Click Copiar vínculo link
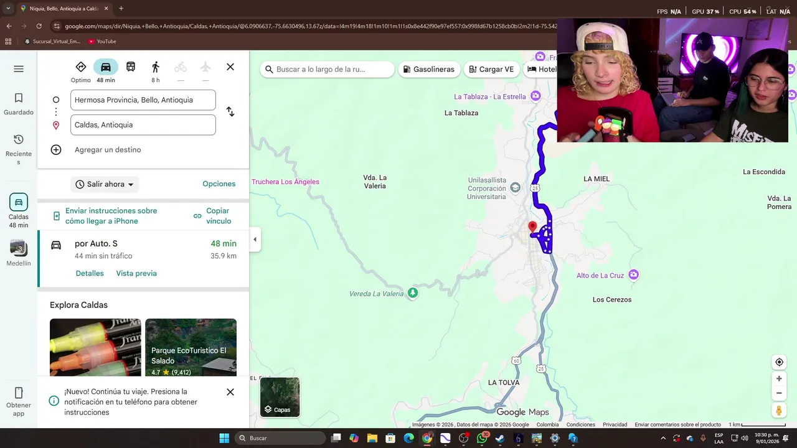 [212, 216]
